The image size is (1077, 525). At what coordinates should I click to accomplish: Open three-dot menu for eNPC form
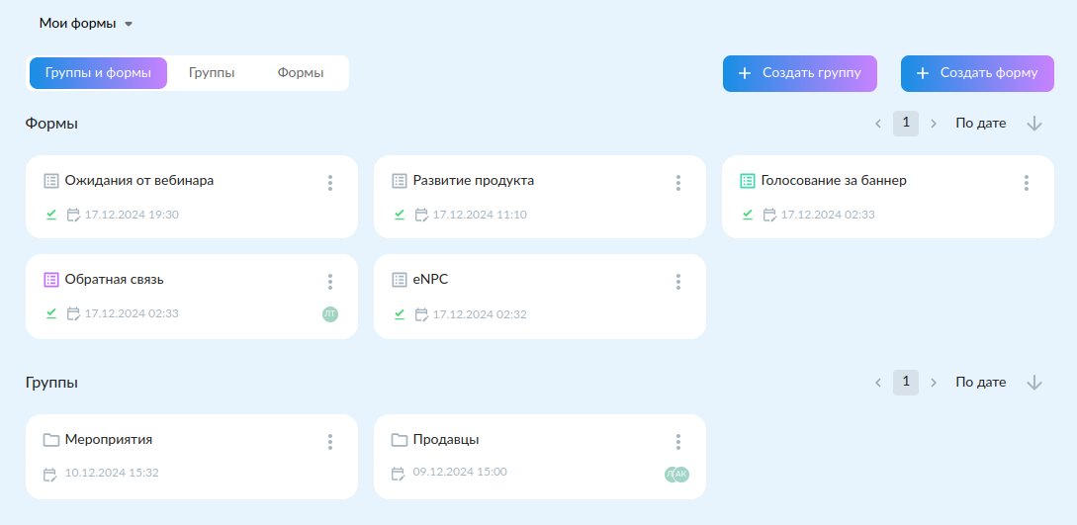pyautogui.click(x=677, y=282)
